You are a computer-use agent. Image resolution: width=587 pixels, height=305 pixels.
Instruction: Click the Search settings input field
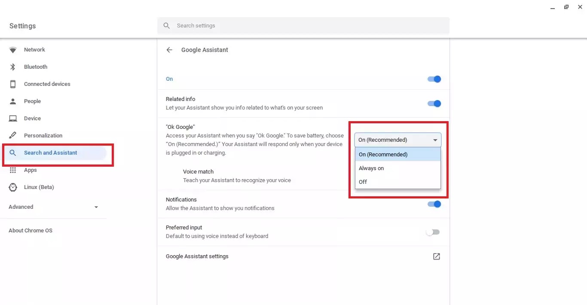[x=303, y=26]
